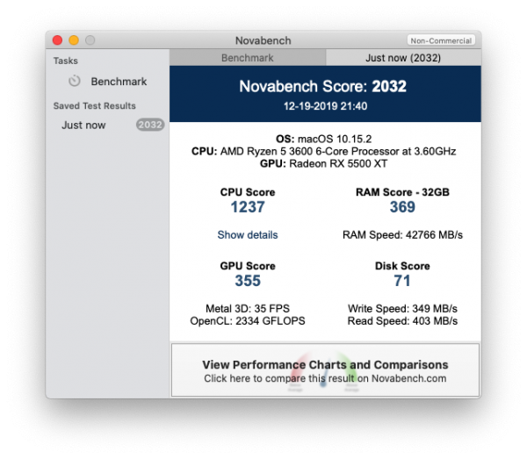Click the Disk Score value 71
Screen dimensions: 527x459
[x=402, y=281]
